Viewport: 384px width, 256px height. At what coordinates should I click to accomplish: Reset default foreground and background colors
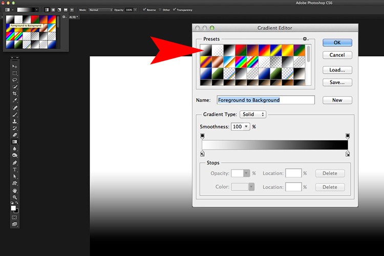[x=12, y=203]
